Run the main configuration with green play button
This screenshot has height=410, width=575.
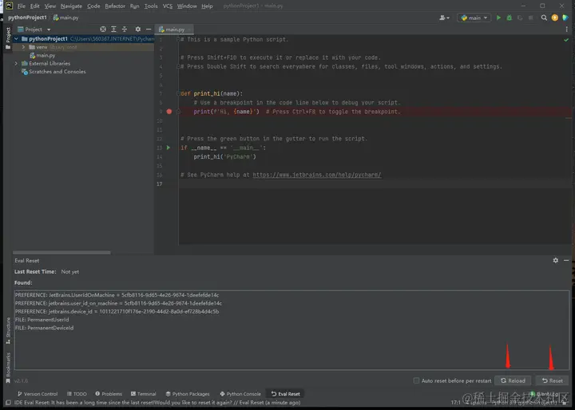click(x=498, y=18)
